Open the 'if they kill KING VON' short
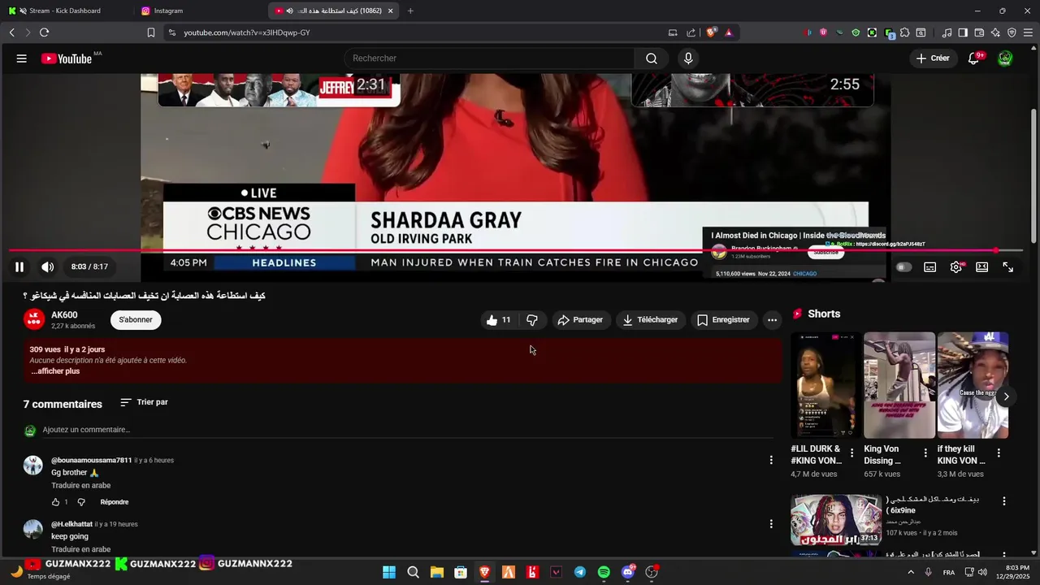 [x=973, y=385]
